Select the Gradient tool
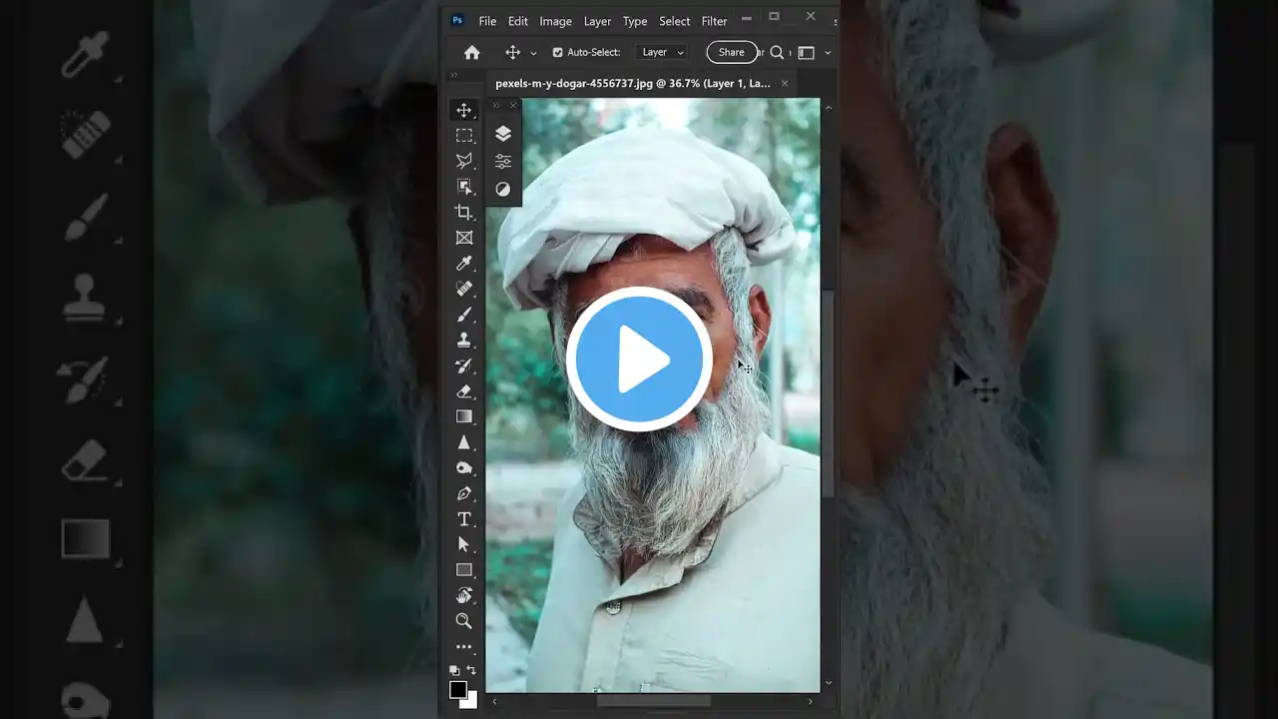The width and height of the screenshot is (1278, 719). point(463,415)
